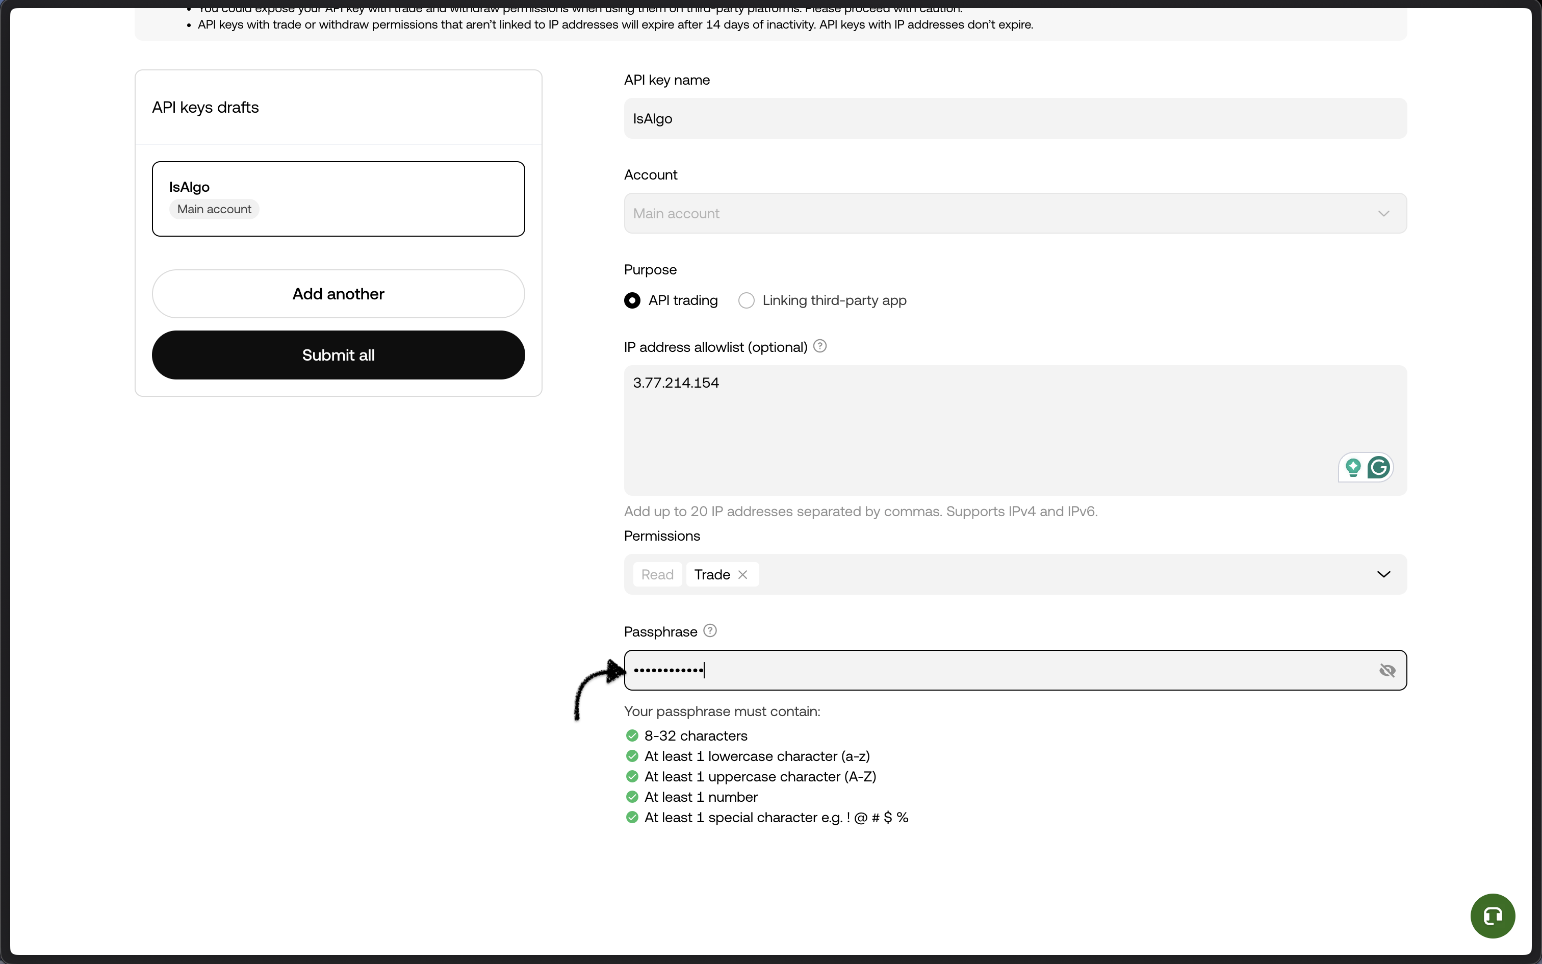This screenshot has height=964, width=1542.
Task: Select the Read permission chip
Action: click(x=657, y=574)
